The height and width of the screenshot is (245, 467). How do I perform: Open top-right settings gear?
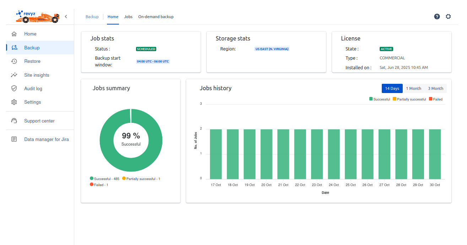click(x=448, y=17)
